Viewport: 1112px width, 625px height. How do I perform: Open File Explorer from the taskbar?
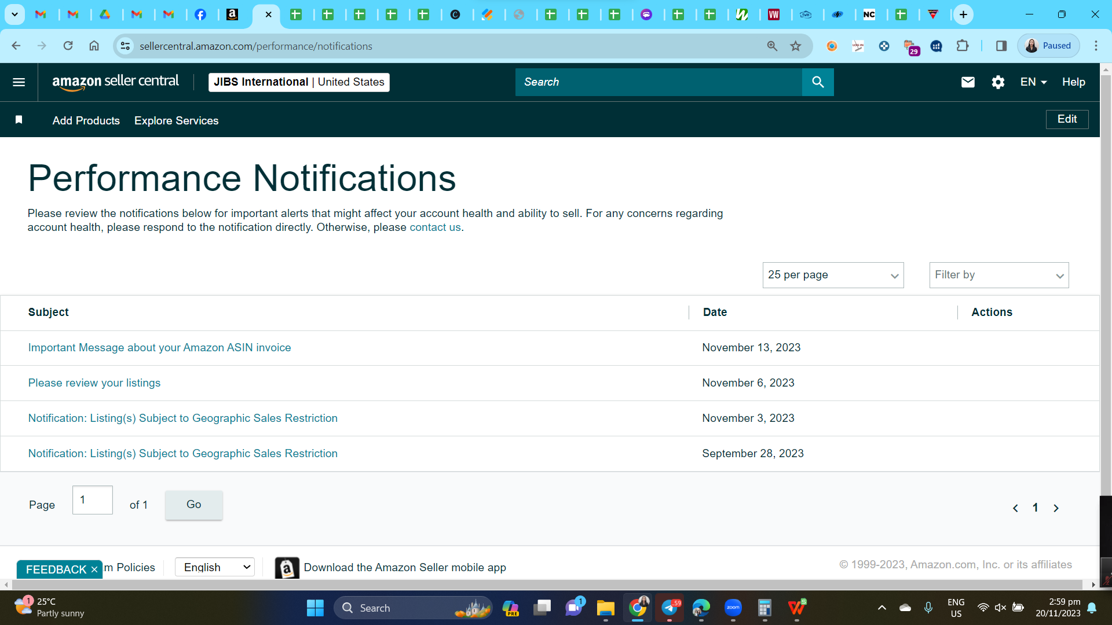pyautogui.click(x=606, y=608)
